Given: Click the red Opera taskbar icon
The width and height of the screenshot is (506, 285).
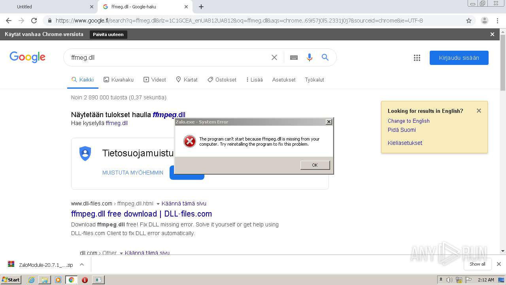Looking at the screenshot, I should coord(85,280).
